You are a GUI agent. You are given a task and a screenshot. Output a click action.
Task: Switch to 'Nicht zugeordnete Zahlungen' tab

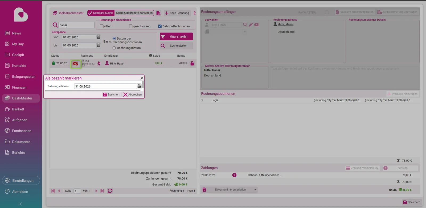click(134, 13)
